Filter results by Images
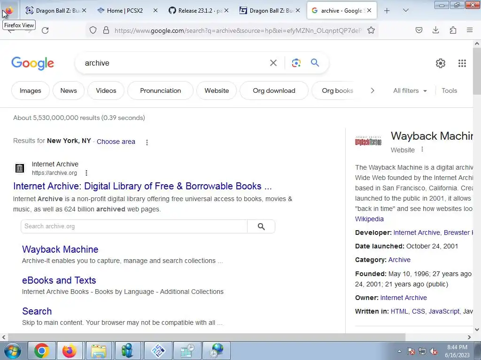The height and width of the screenshot is (360, 481). coord(31,90)
